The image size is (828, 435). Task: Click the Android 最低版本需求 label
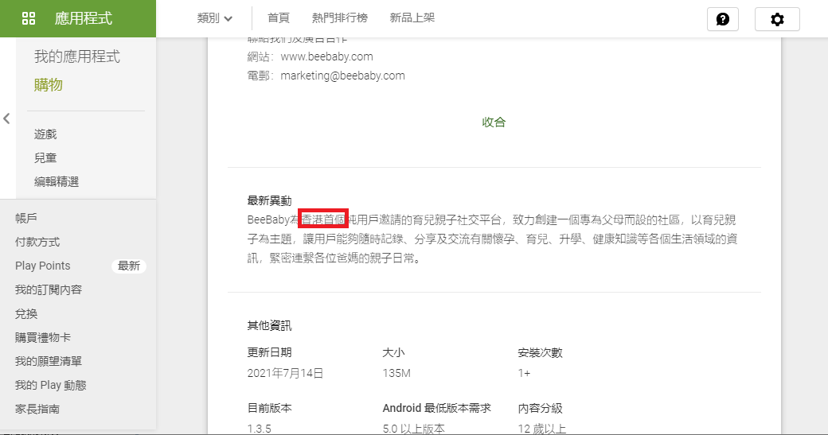437,408
